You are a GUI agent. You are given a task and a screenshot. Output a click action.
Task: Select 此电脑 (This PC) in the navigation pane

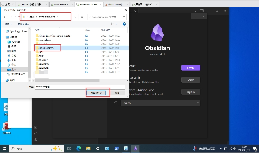(x=11, y=37)
